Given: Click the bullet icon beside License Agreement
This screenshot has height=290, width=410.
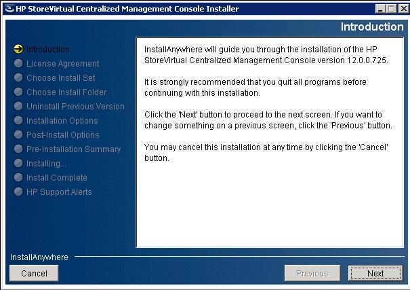Looking at the screenshot, I should pyautogui.click(x=18, y=63).
